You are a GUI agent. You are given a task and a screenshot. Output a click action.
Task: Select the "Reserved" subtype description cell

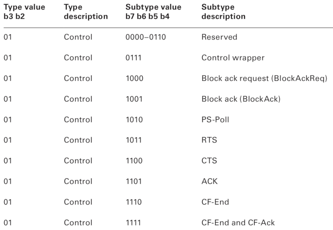219,37
